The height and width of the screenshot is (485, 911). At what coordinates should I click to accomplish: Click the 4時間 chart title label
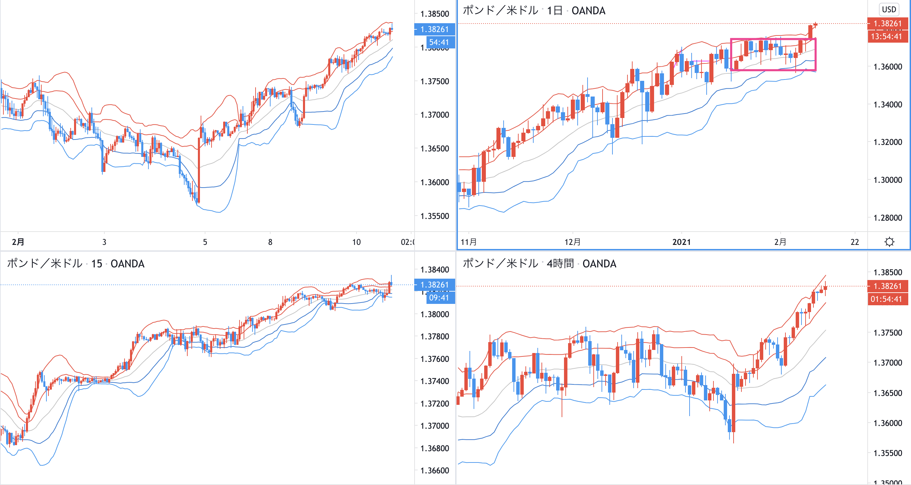[560, 264]
